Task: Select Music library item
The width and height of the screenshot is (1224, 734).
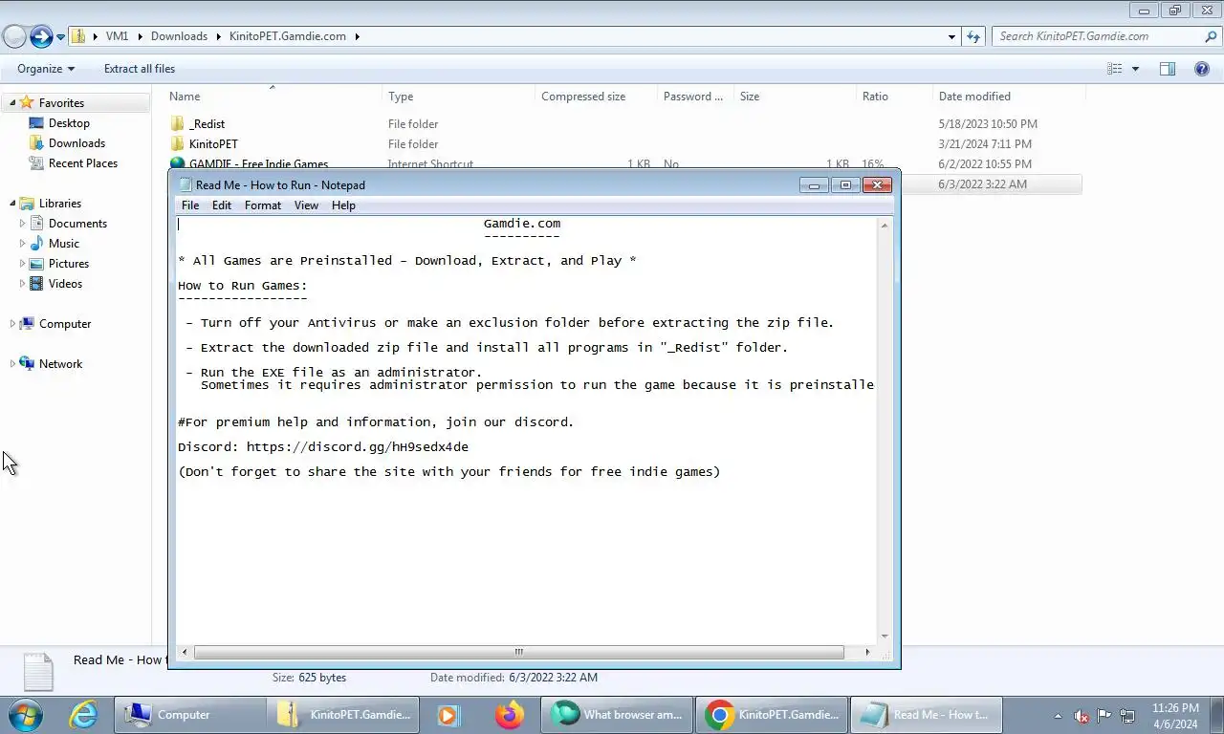Action: (x=64, y=244)
